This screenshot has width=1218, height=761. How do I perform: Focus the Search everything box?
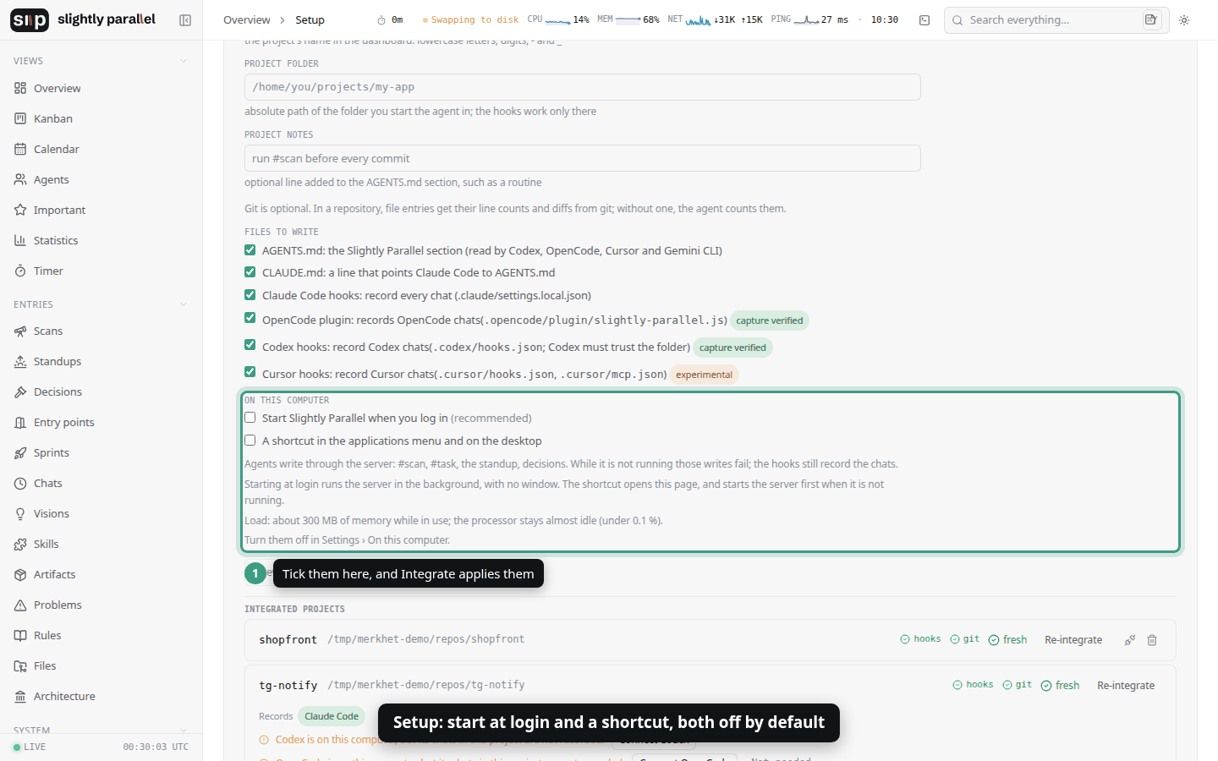pyautogui.click(x=1056, y=20)
